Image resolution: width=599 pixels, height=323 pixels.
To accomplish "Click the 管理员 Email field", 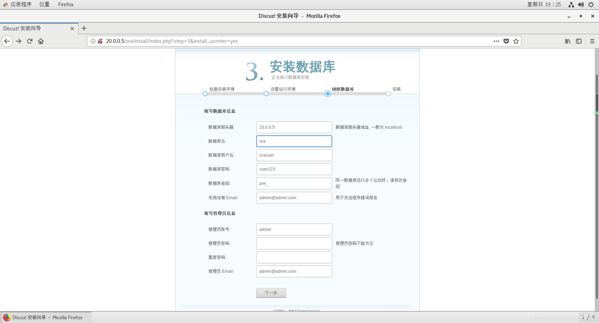I will (294, 271).
